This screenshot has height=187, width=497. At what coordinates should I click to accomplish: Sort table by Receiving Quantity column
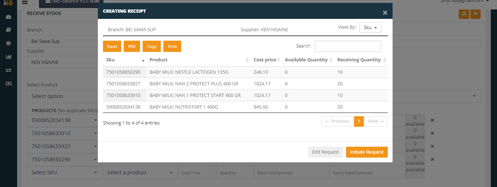[361, 60]
